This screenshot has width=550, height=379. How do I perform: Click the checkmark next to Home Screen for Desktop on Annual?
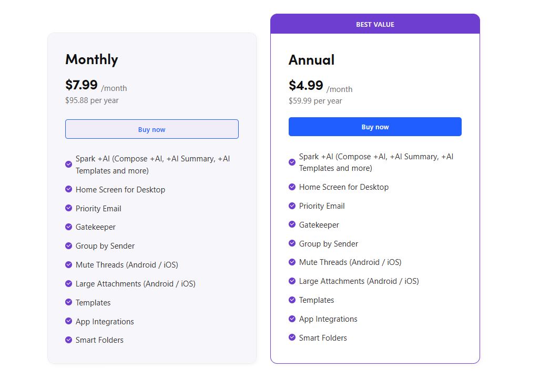(292, 187)
